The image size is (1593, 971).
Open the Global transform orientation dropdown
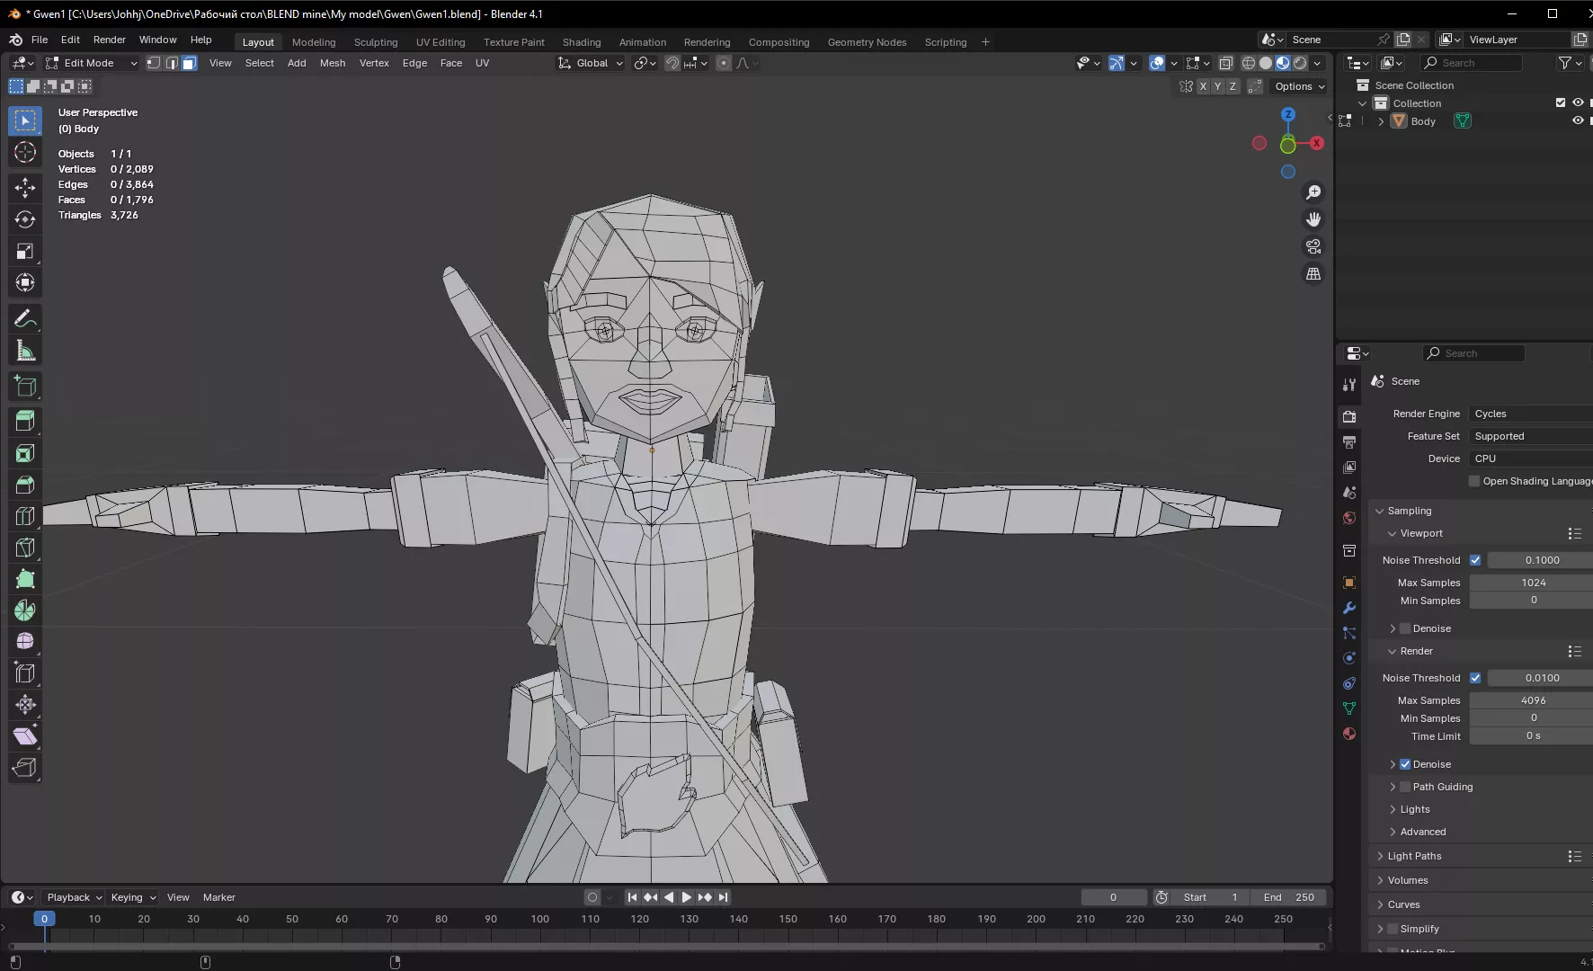pyautogui.click(x=590, y=63)
